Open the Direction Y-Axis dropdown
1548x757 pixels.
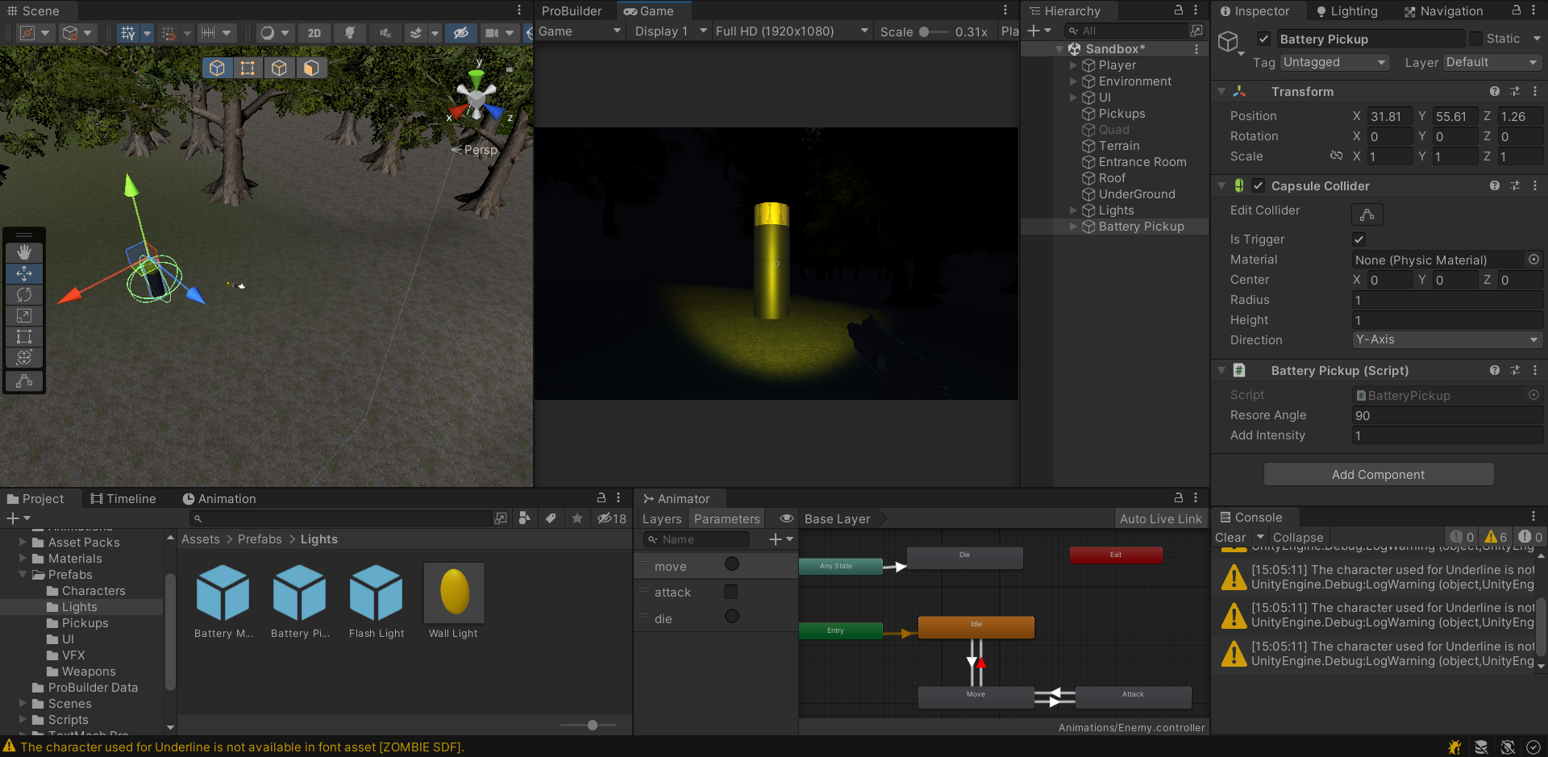[1447, 339]
